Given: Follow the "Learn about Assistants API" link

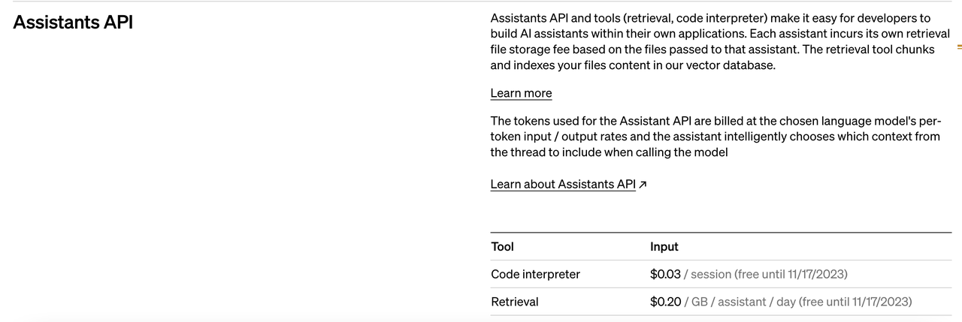Looking at the screenshot, I should [x=563, y=185].
